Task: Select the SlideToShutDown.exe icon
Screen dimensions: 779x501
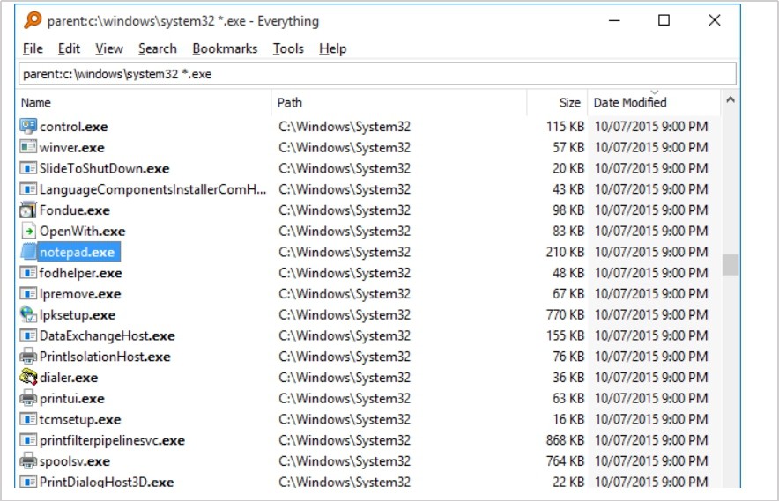Action: pyautogui.click(x=28, y=168)
